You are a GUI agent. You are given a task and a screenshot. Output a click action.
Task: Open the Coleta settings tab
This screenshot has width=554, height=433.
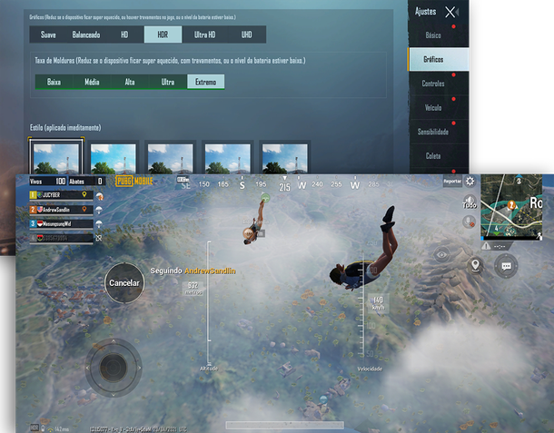[439, 156]
